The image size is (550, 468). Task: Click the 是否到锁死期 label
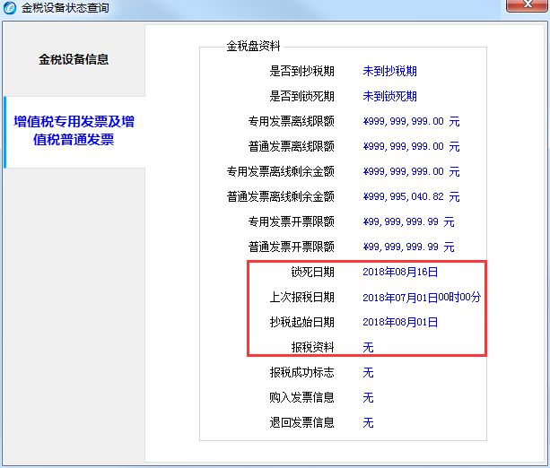coord(301,96)
